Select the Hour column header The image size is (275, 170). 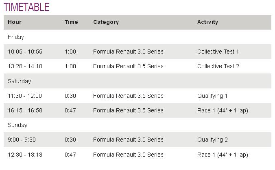[15, 22]
